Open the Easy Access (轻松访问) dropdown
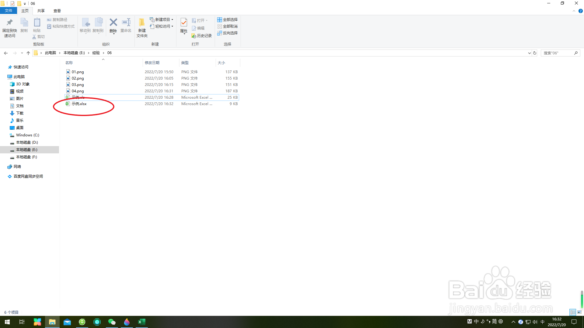The image size is (584, 328). point(162,26)
